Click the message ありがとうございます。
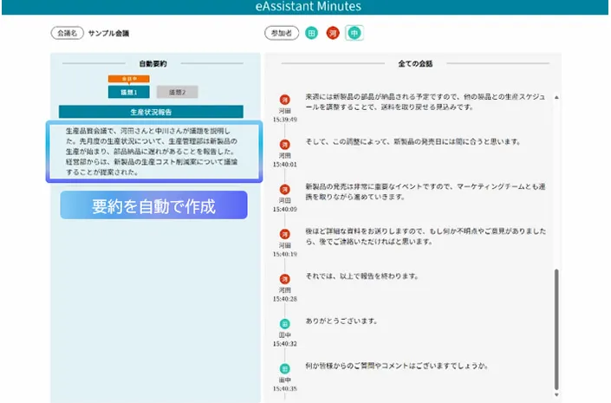The width and height of the screenshot is (611, 403). (x=341, y=321)
